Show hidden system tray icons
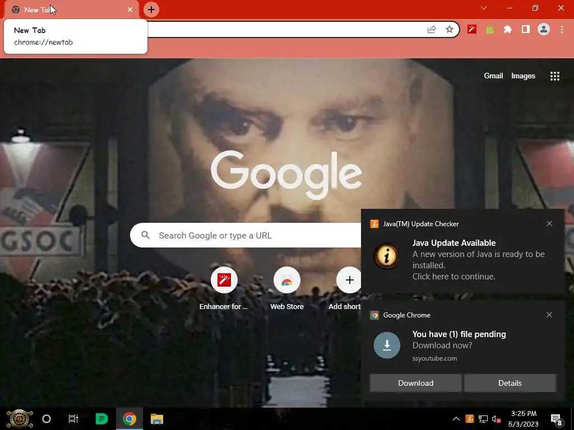This screenshot has width=574, height=430. click(456, 419)
